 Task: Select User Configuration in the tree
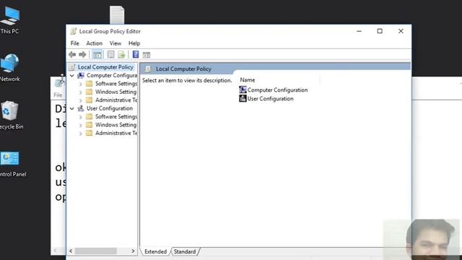click(x=110, y=108)
